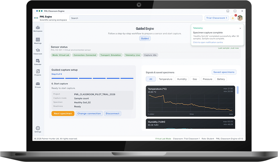This screenshot has height=162, width=278.
Task: Click the Humidity (%RH) chart
Action: [x=191, y=124]
